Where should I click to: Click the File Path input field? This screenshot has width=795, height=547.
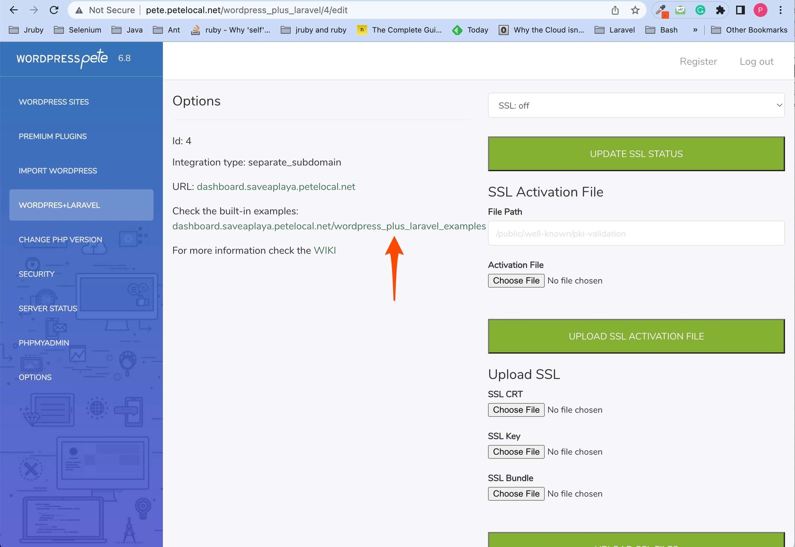click(636, 233)
